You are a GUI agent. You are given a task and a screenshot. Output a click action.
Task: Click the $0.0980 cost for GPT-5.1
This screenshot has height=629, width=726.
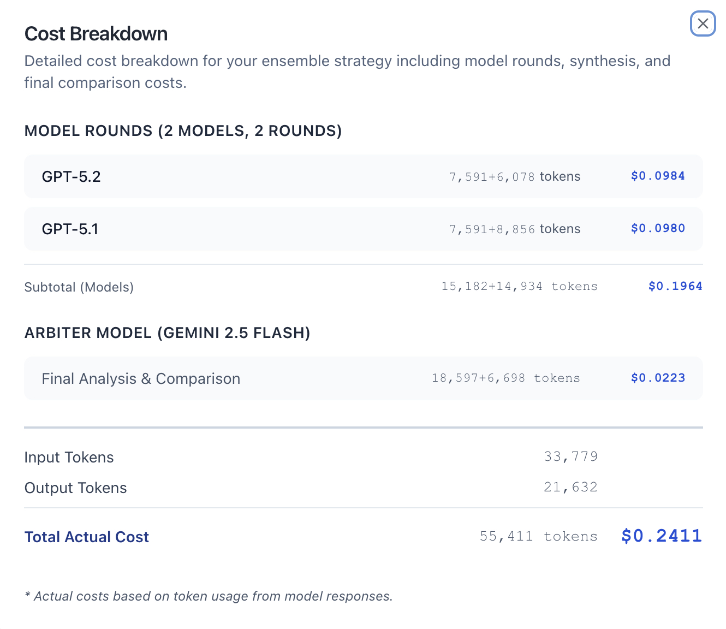tap(657, 228)
